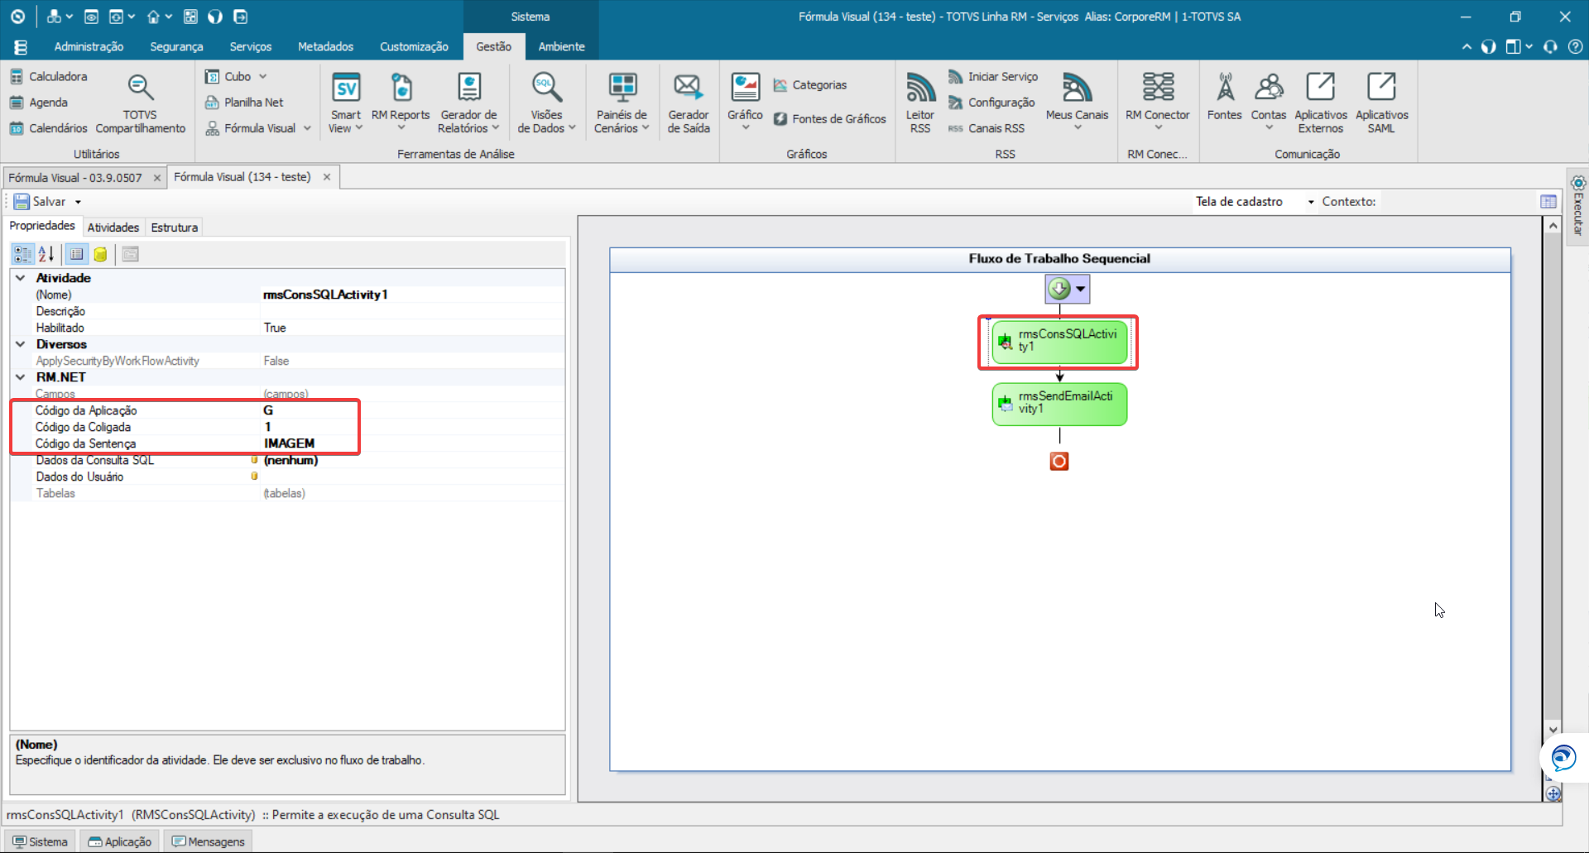This screenshot has height=853, width=1589.
Task: Edit the (Nome) value rmsConsSQLActivity1
Action: 412,295
